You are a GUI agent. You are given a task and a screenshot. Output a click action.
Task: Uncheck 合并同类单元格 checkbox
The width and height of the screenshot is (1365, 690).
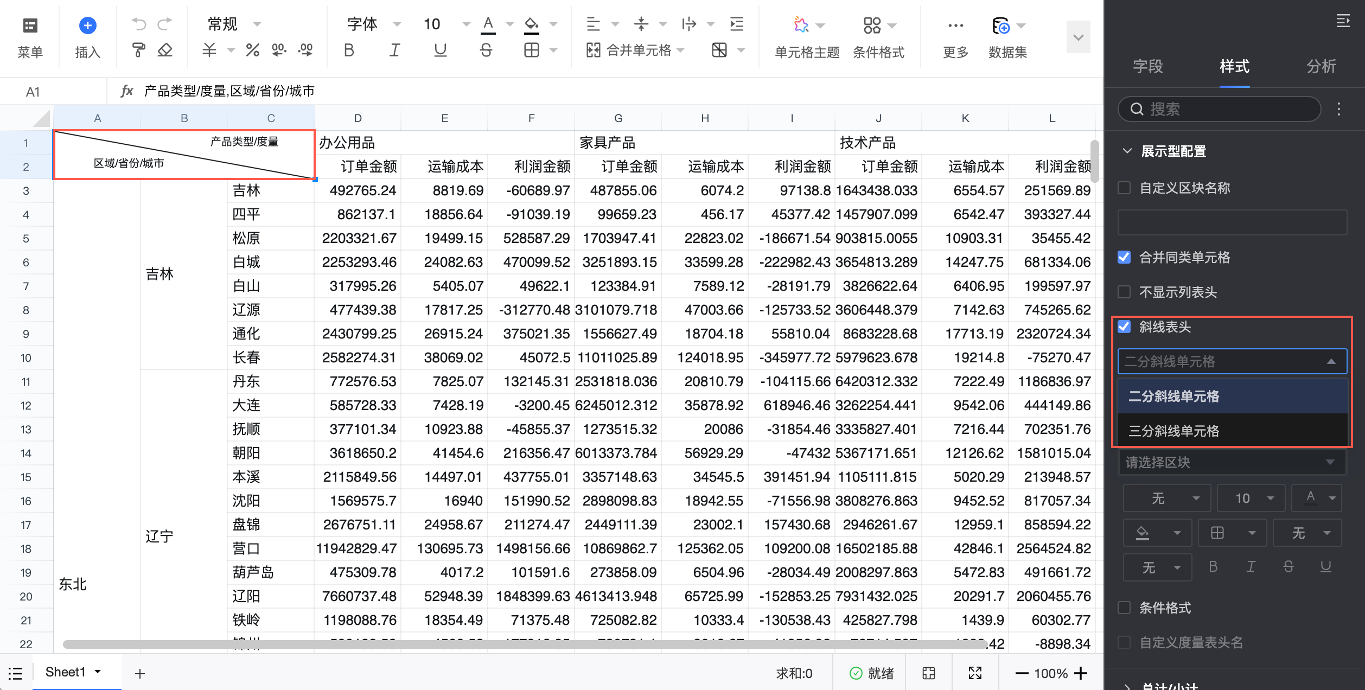coord(1124,257)
